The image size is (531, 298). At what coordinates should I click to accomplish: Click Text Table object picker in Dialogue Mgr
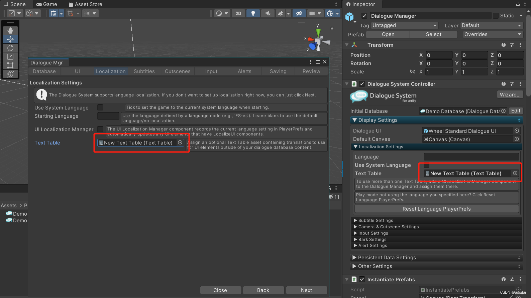[x=180, y=142]
